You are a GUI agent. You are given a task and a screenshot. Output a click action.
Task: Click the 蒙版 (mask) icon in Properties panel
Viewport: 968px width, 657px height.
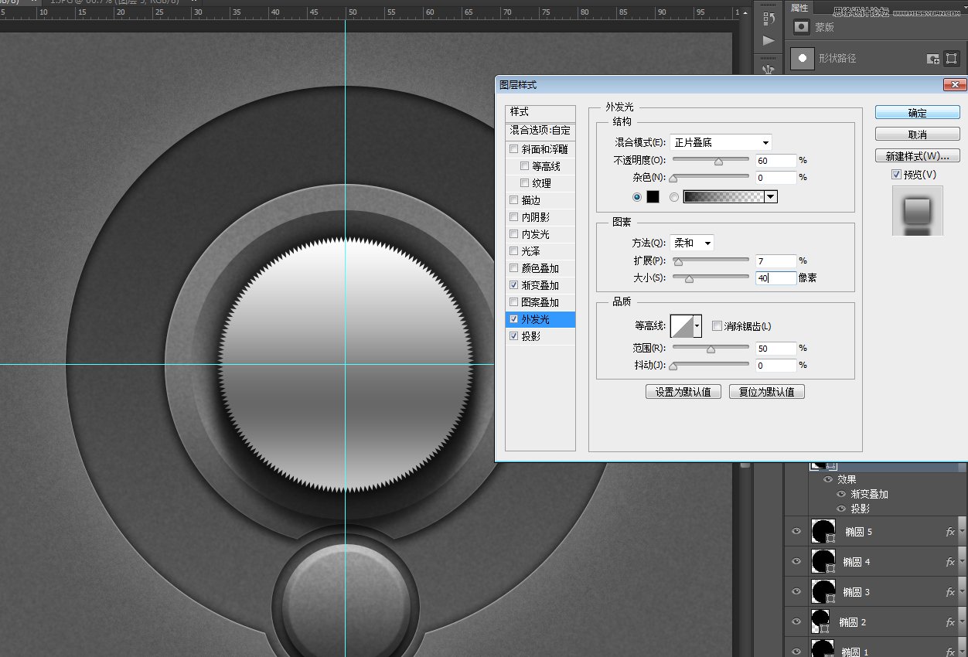(x=802, y=27)
